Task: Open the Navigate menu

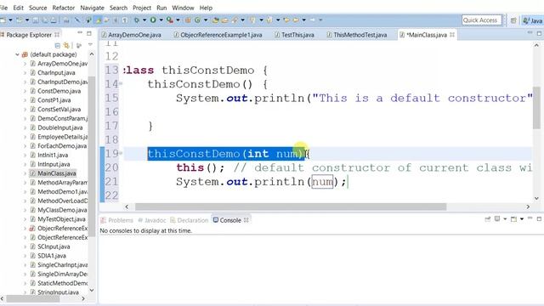Action: point(92,8)
